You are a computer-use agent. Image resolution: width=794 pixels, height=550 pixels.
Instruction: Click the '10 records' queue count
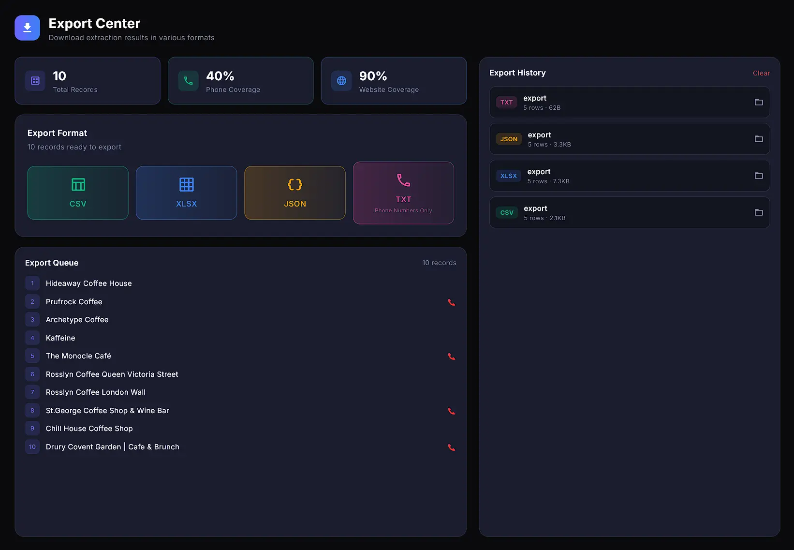[x=439, y=263]
